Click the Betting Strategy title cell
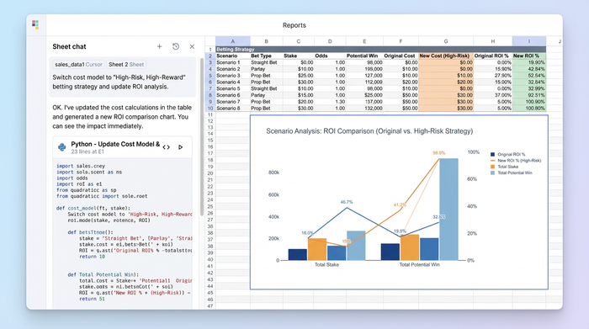 [380, 49]
